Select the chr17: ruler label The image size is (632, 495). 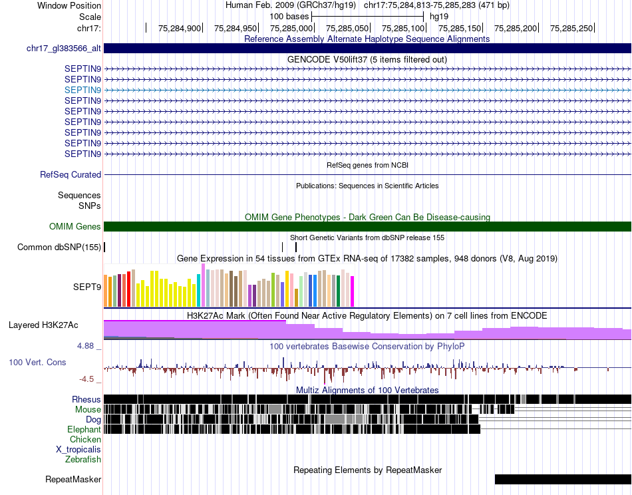[x=88, y=28]
